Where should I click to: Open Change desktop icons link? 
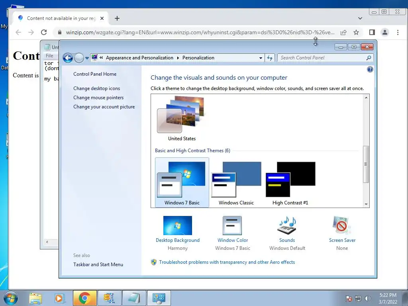[96, 88]
